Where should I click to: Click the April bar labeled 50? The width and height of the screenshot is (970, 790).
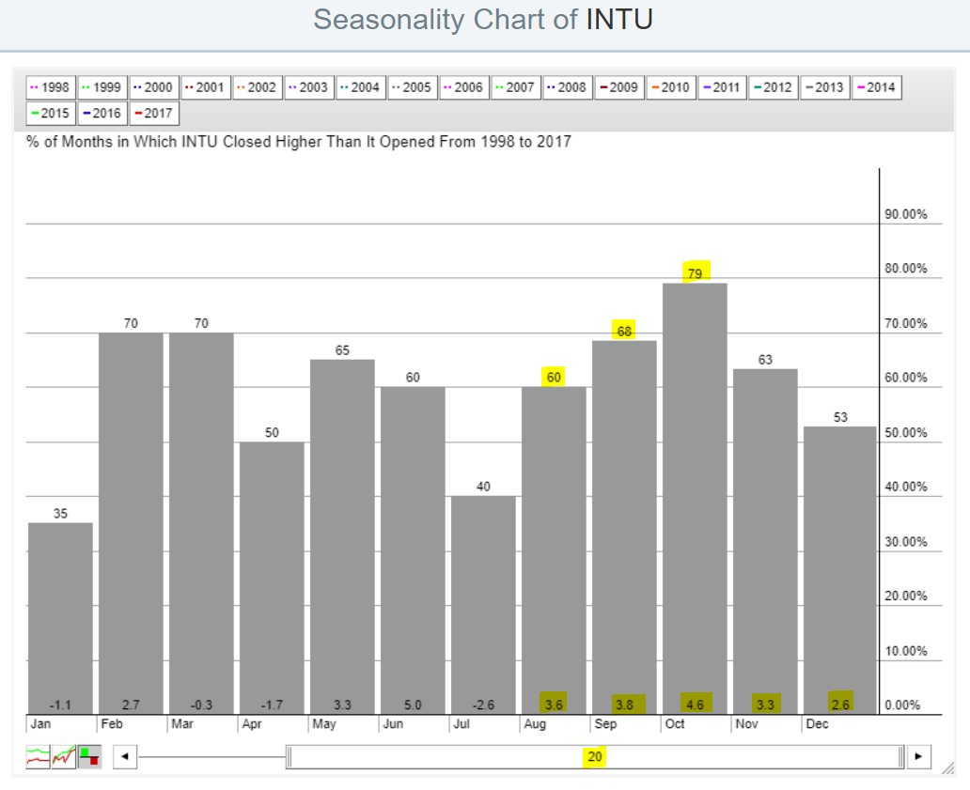(x=273, y=578)
